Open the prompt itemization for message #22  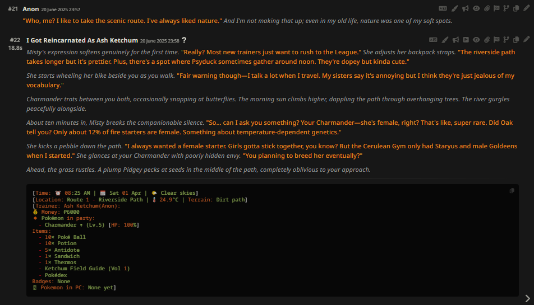coord(466,40)
